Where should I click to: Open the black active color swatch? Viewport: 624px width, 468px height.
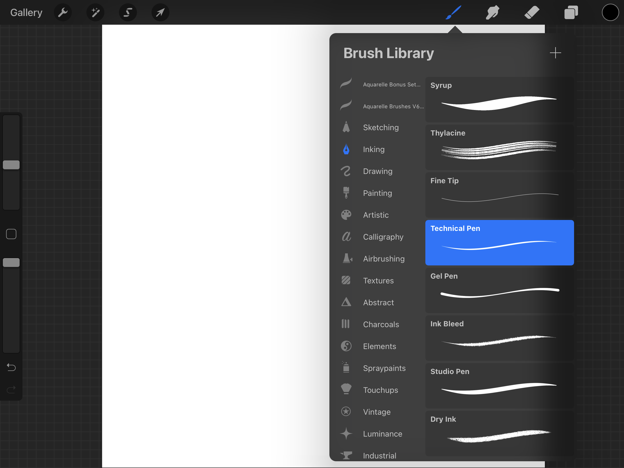click(x=610, y=12)
